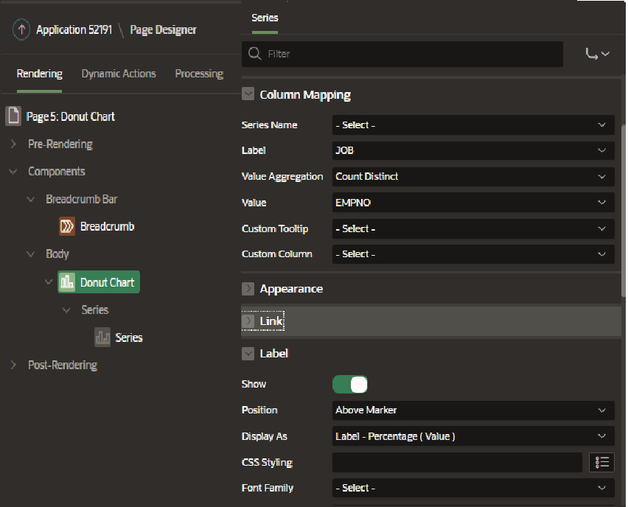Click the Go to Group arrow icon
This screenshot has height=507, width=628.
coord(597,54)
